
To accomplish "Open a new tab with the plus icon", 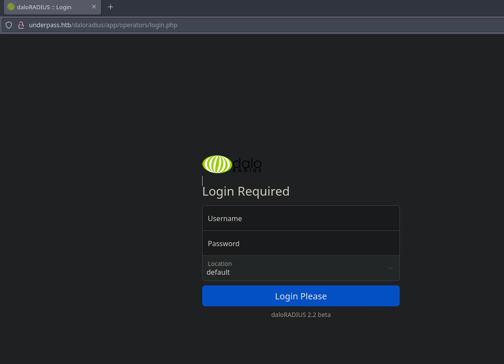I will (111, 7).
